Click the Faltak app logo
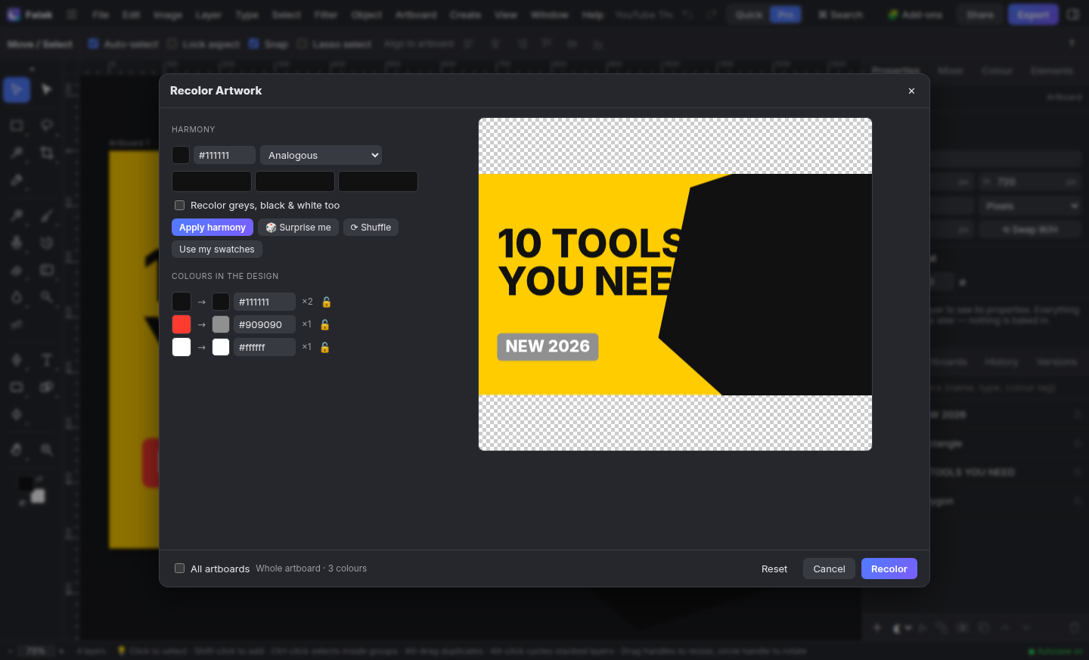 pos(14,14)
